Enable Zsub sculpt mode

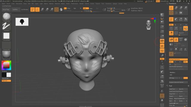(x=91, y=8)
